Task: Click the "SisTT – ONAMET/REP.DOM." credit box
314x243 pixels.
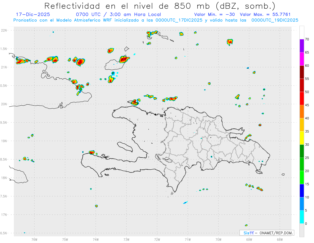Action: (267, 233)
